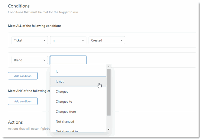The height and width of the screenshot is (139, 200).
Task: Pick the Changed option from the list
Action: tap(78, 92)
